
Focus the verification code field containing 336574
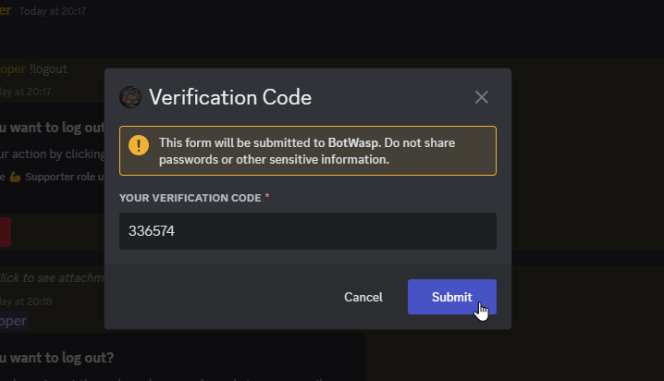point(308,231)
